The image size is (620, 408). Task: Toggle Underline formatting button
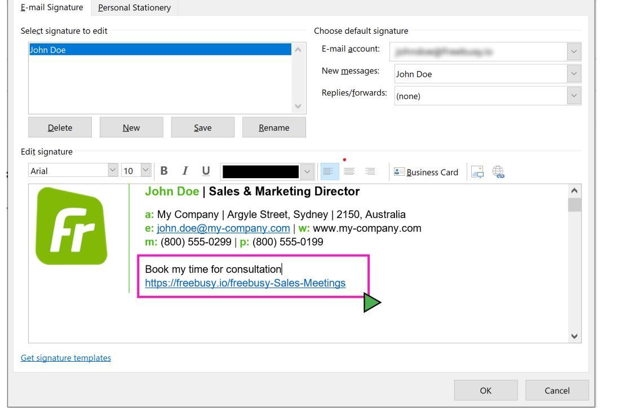(206, 171)
